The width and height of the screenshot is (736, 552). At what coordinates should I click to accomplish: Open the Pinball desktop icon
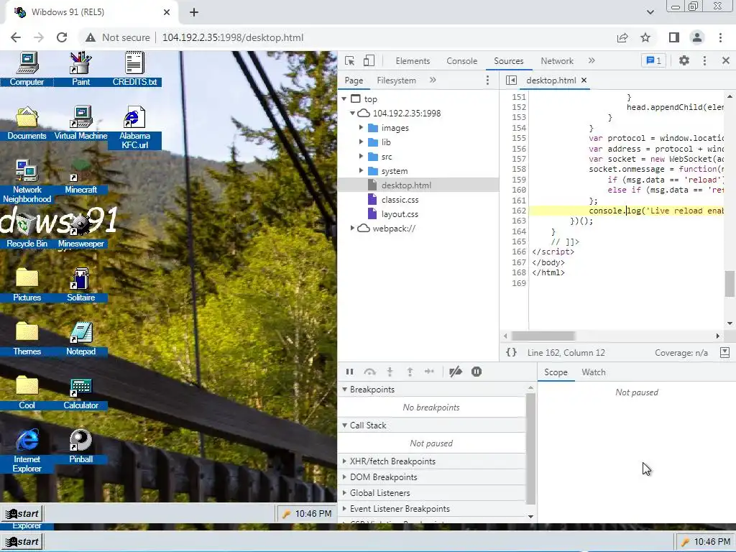point(80,446)
